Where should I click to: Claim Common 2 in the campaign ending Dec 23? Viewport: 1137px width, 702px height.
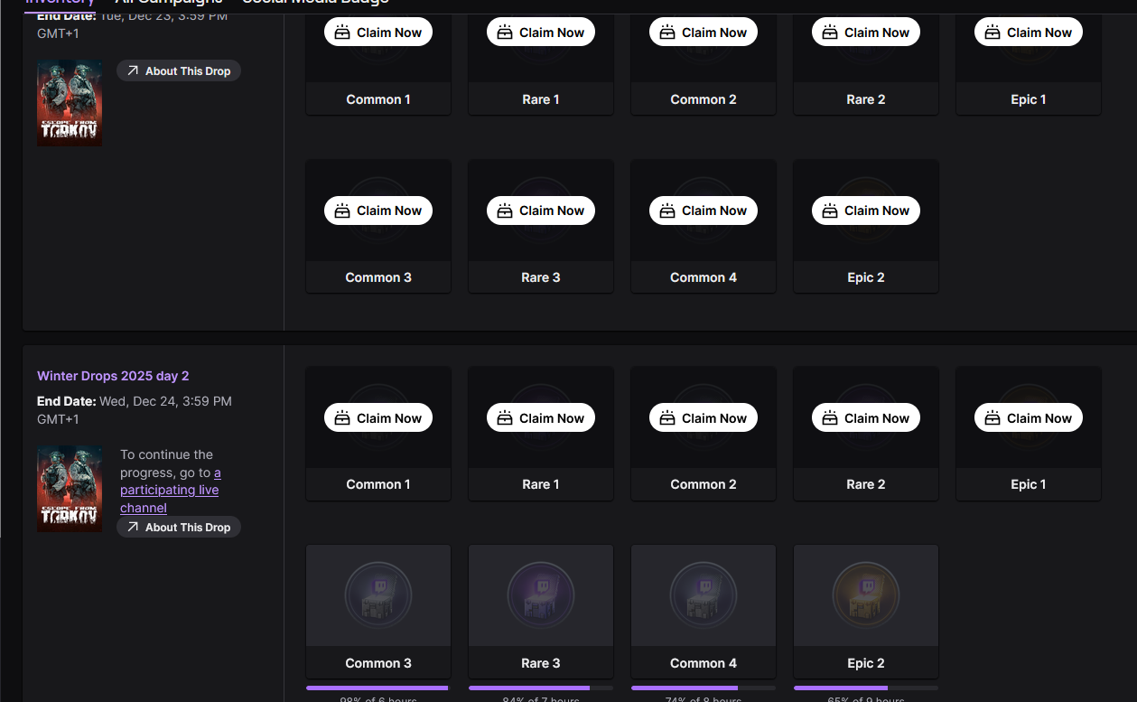click(704, 33)
